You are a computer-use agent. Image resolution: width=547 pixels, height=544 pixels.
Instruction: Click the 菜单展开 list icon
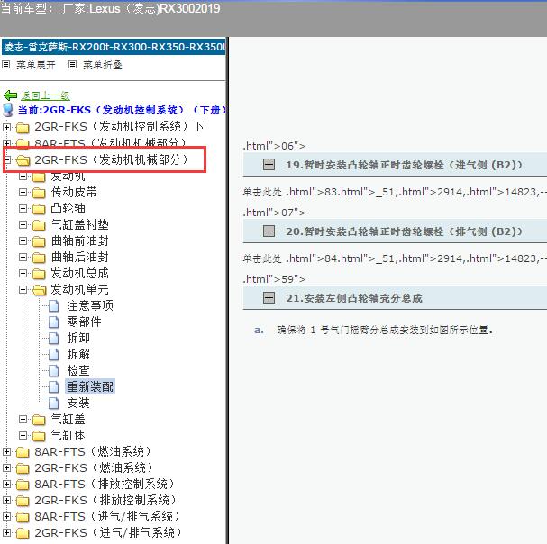point(6,65)
